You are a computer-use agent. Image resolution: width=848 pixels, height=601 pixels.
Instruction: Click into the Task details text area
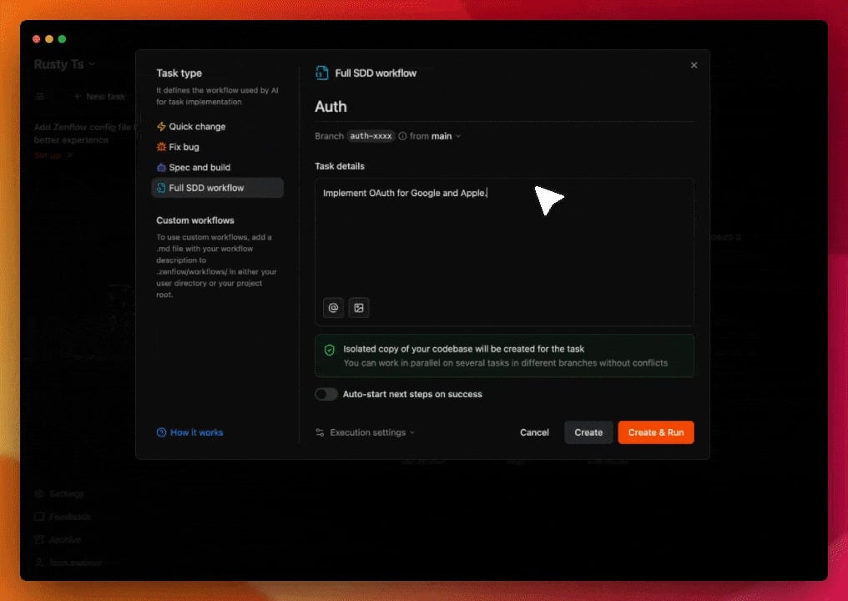click(x=504, y=242)
